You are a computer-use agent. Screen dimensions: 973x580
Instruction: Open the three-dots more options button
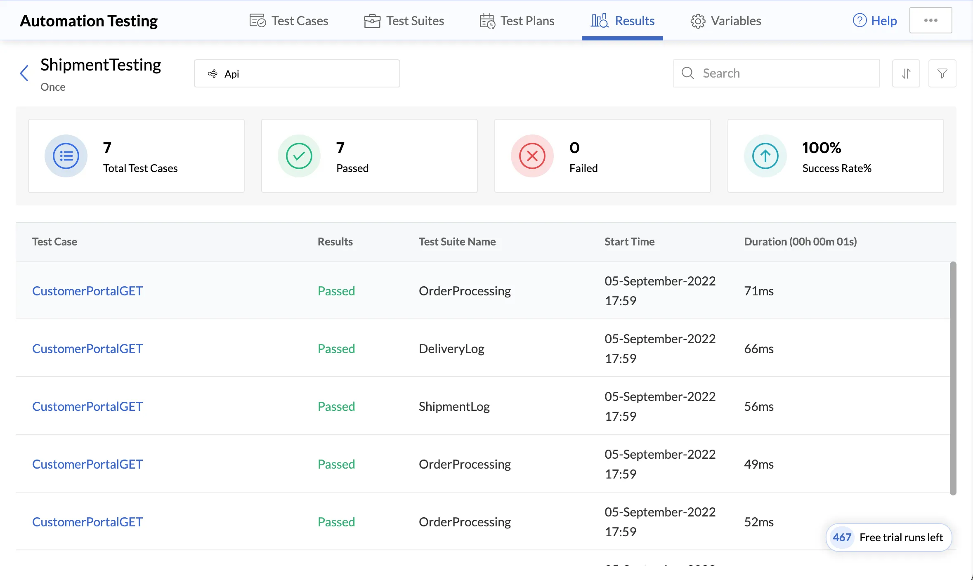(930, 20)
